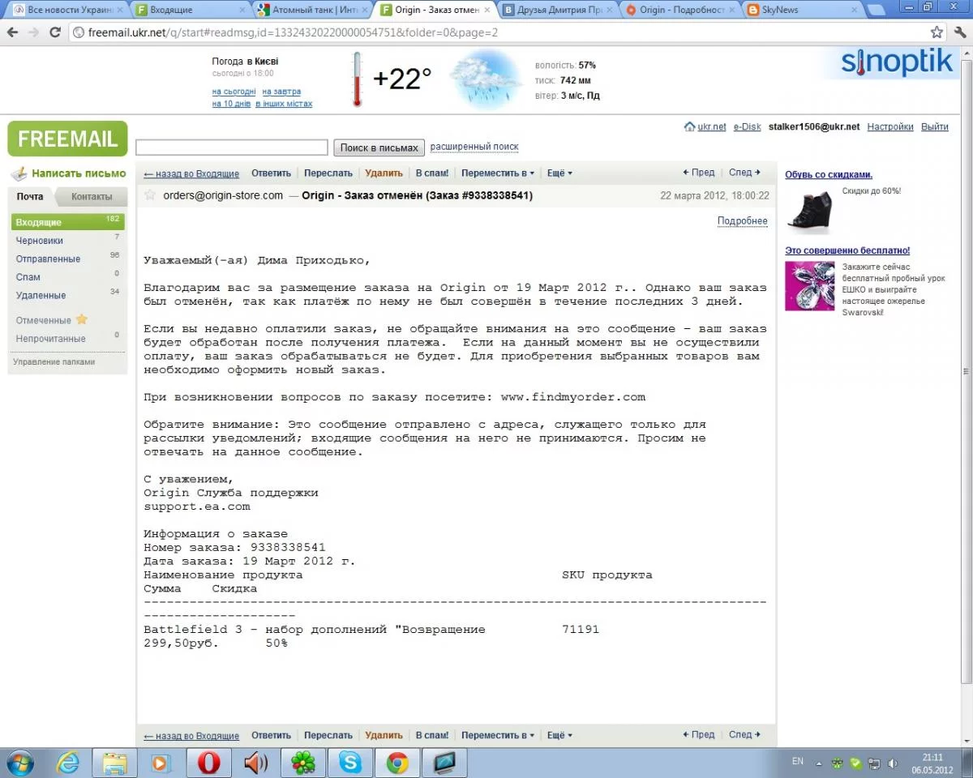
Task: Click Ответить in the top toolbar
Action: pos(271,173)
